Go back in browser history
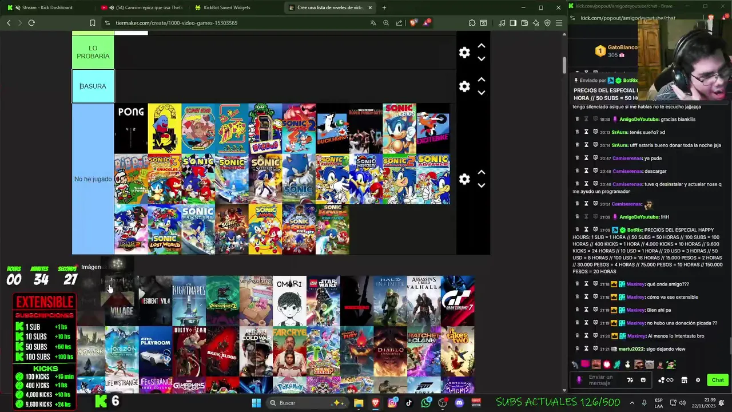Viewport: 732px width, 412px height. (x=9, y=23)
